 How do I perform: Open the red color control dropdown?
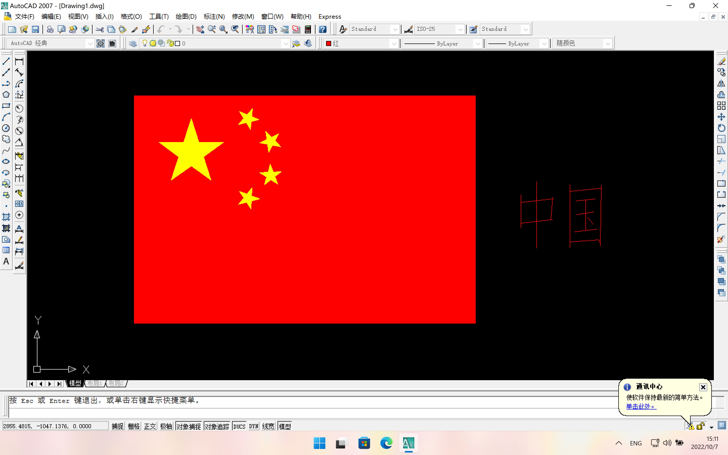pyautogui.click(x=394, y=44)
